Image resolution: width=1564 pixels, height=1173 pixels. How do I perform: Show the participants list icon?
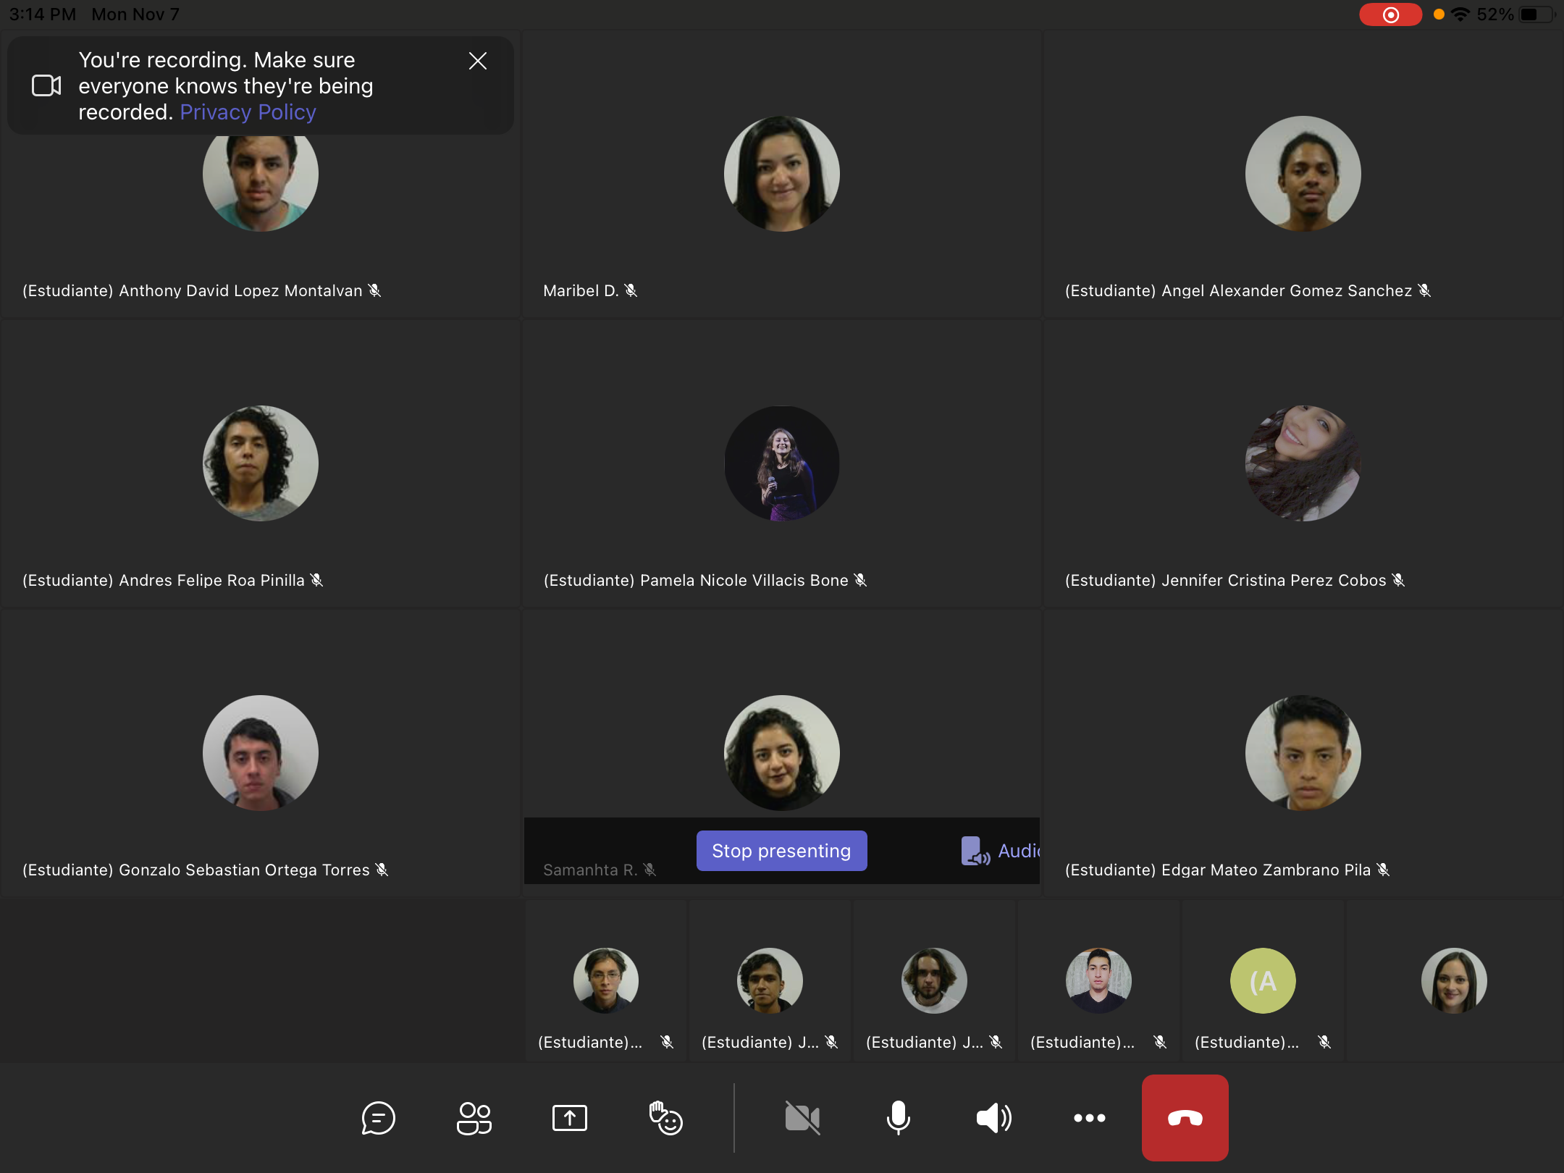click(474, 1118)
